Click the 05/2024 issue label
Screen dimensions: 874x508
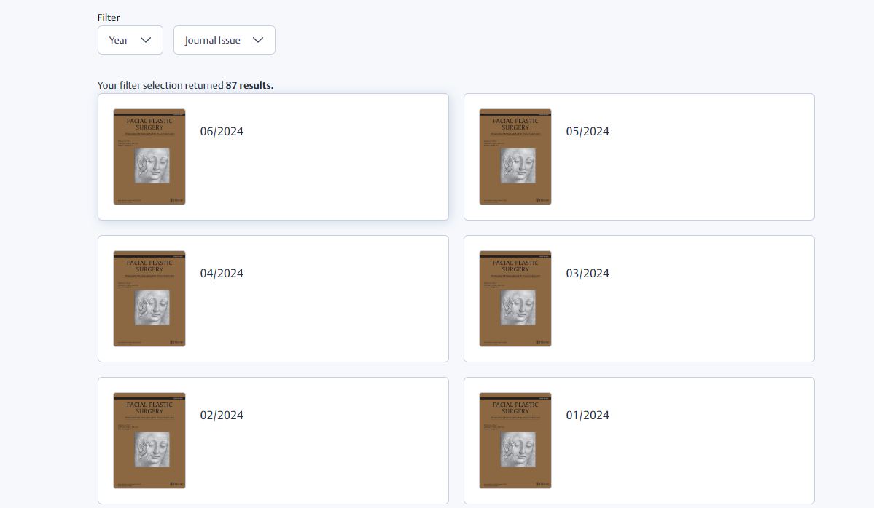pyautogui.click(x=588, y=132)
